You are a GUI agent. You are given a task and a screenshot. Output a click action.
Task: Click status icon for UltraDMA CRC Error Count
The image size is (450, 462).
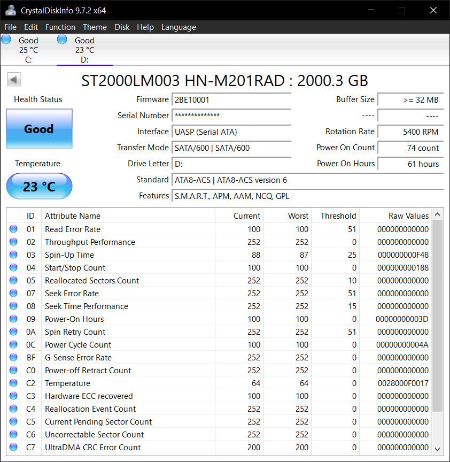point(13,448)
